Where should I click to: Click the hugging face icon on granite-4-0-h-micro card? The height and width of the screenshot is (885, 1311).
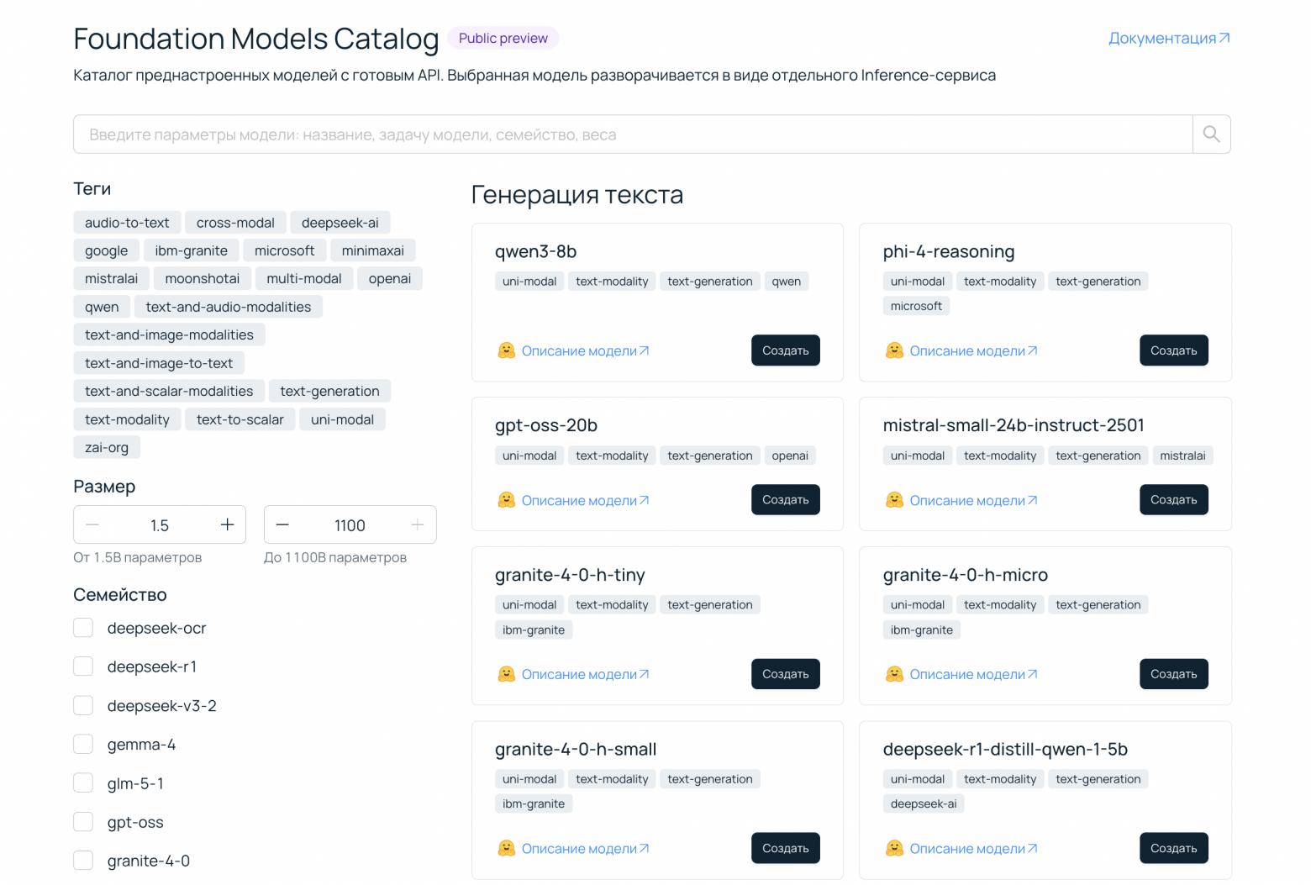(895, 673)
